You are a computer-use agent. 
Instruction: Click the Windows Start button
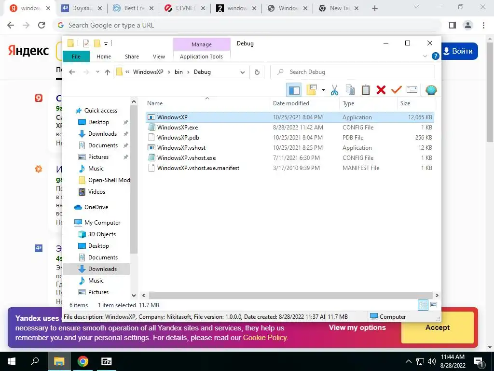(x=12, y=361)
